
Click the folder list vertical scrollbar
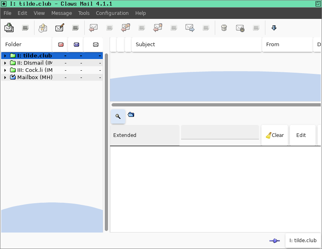click(x=106, y=142)
